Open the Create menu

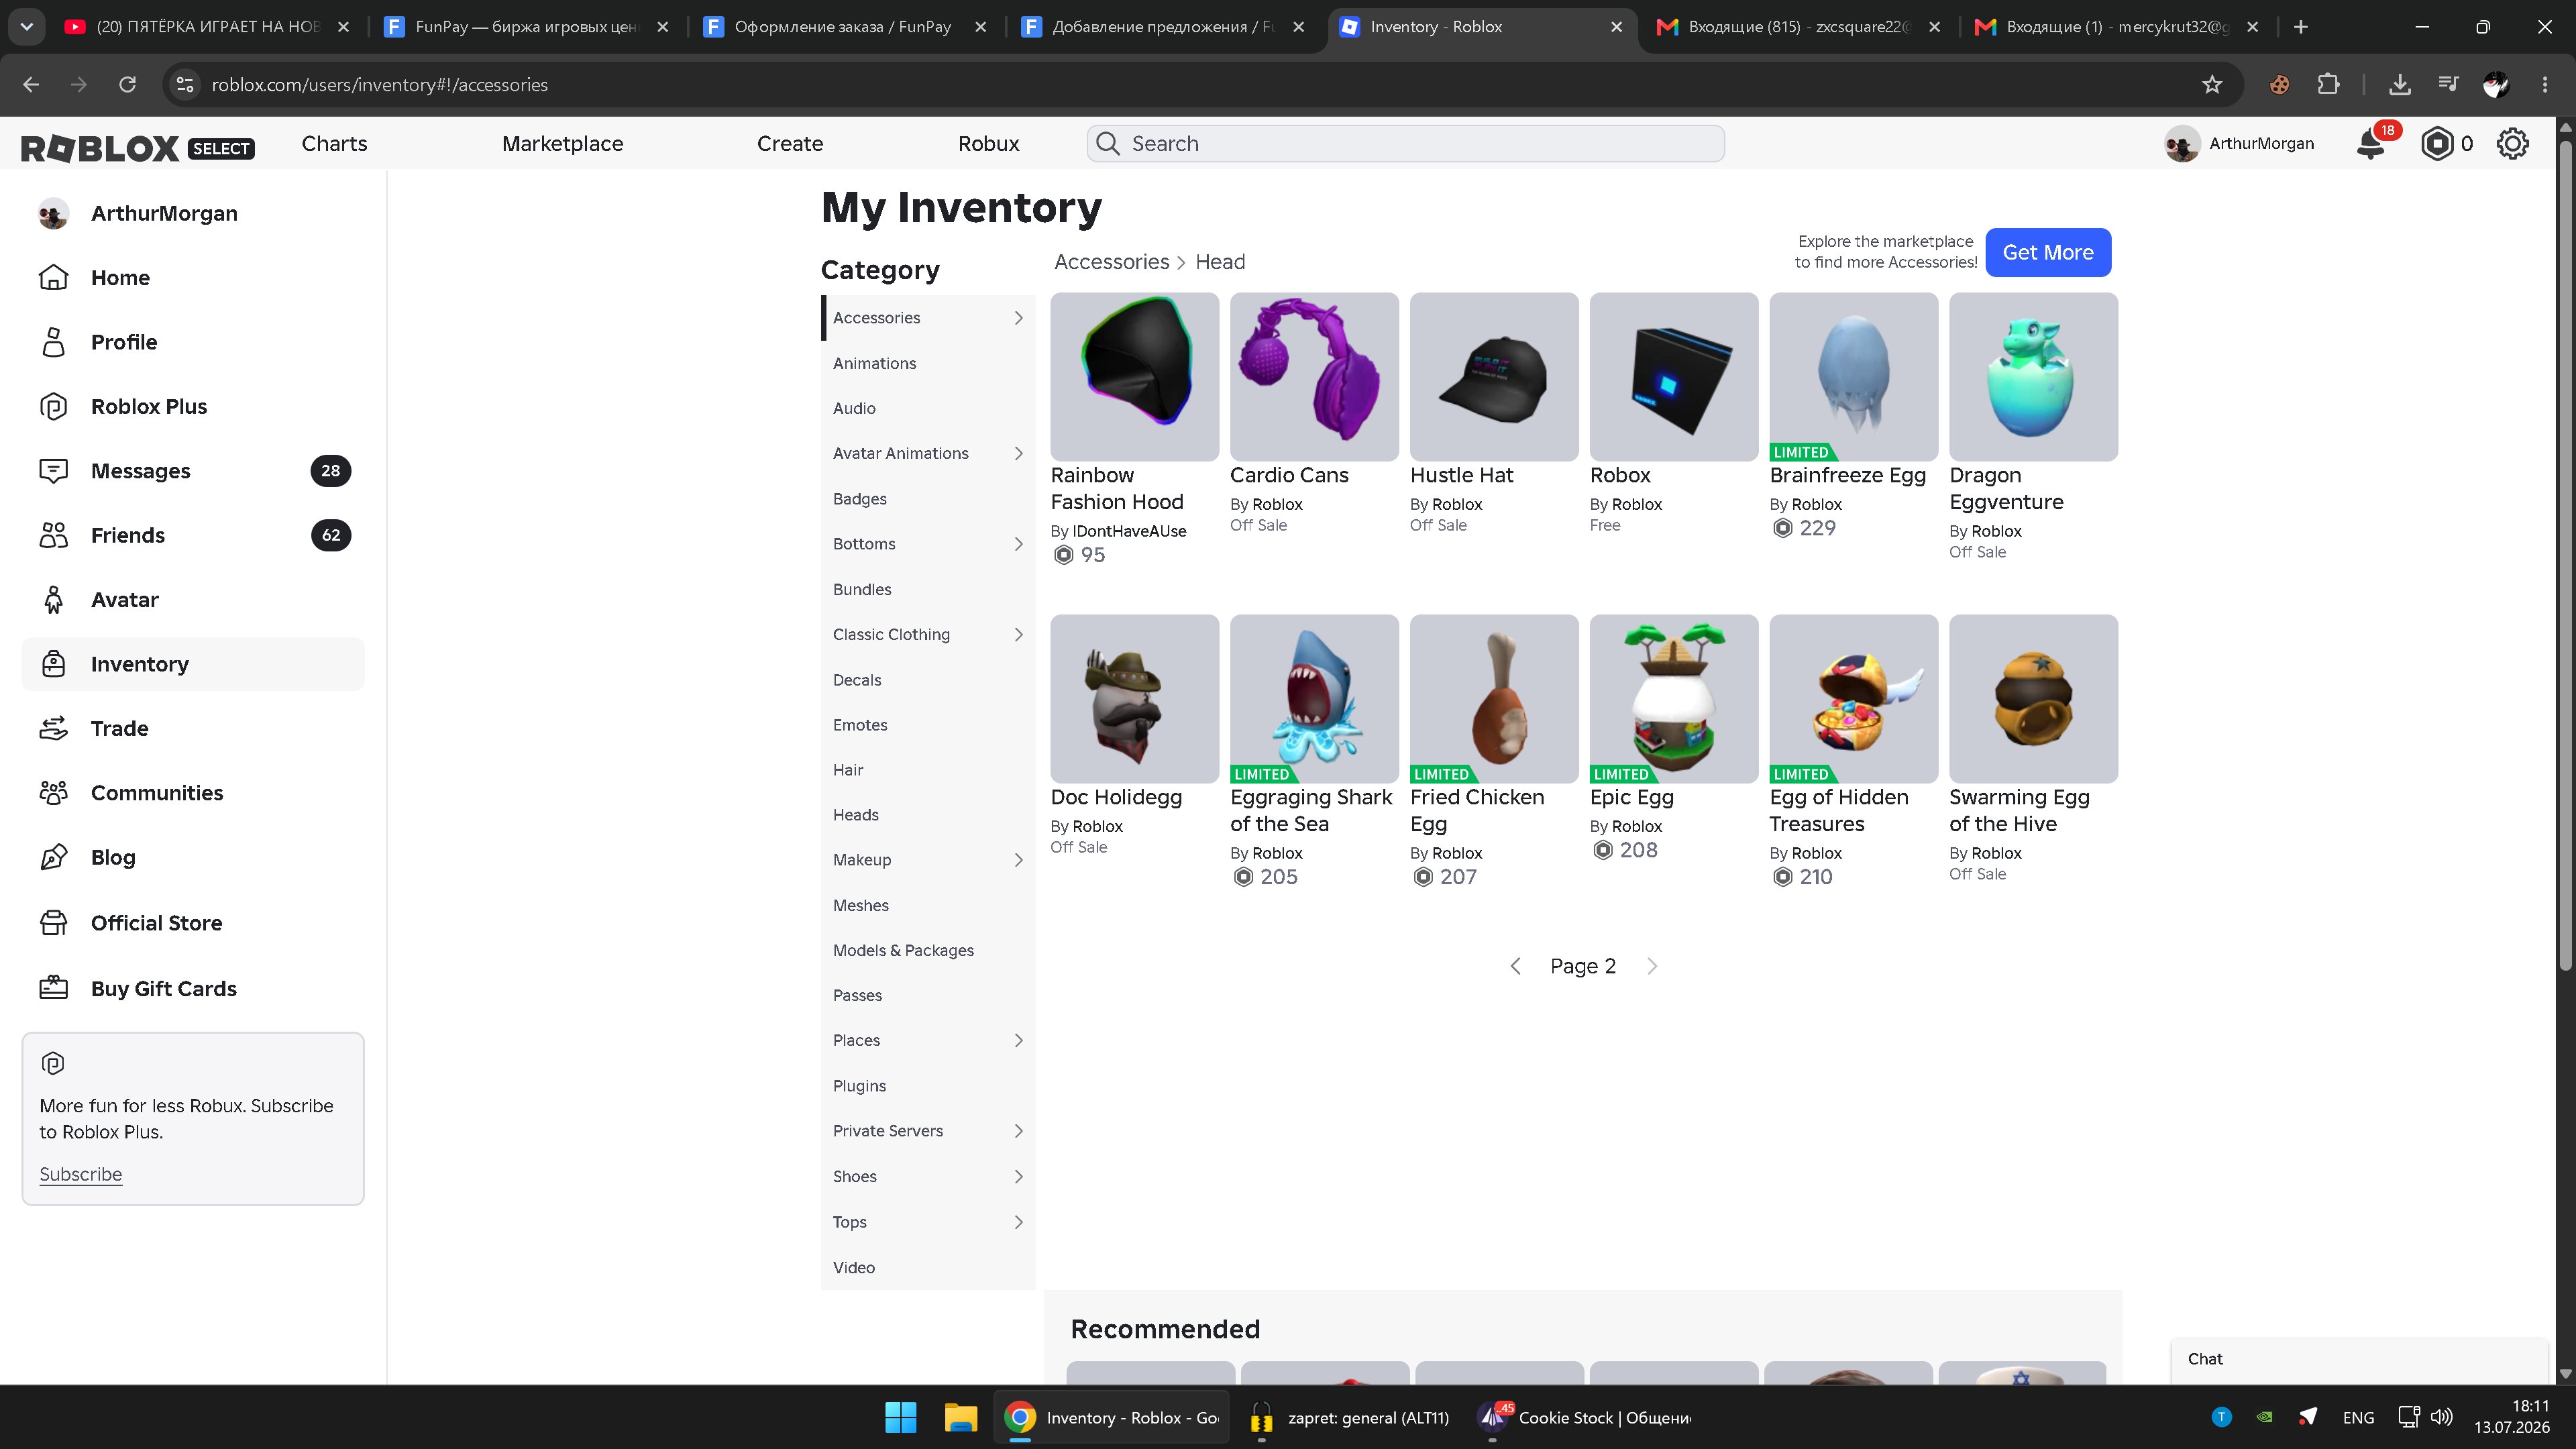tap(790, 144)
